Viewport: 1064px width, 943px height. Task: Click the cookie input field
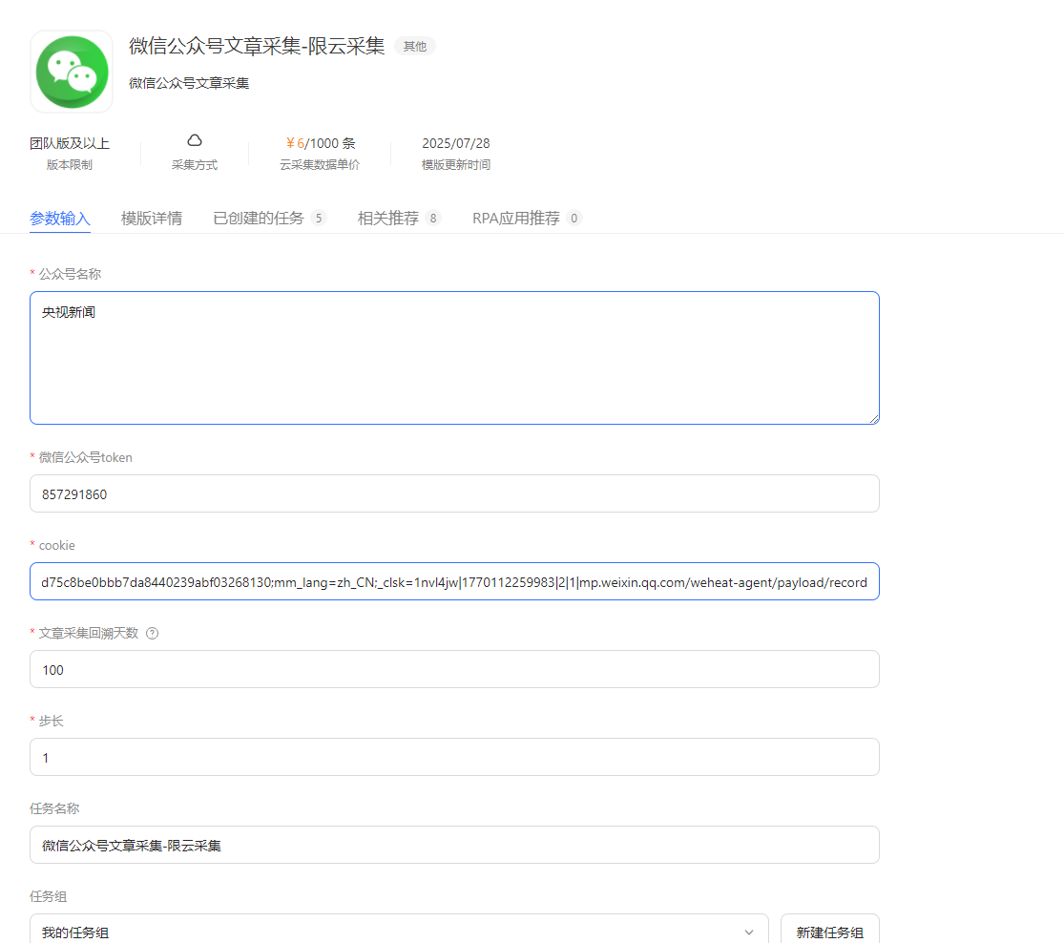(x=454, y=582)
